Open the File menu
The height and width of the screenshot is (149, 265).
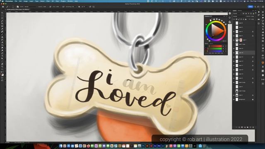(x=16, y=1)
